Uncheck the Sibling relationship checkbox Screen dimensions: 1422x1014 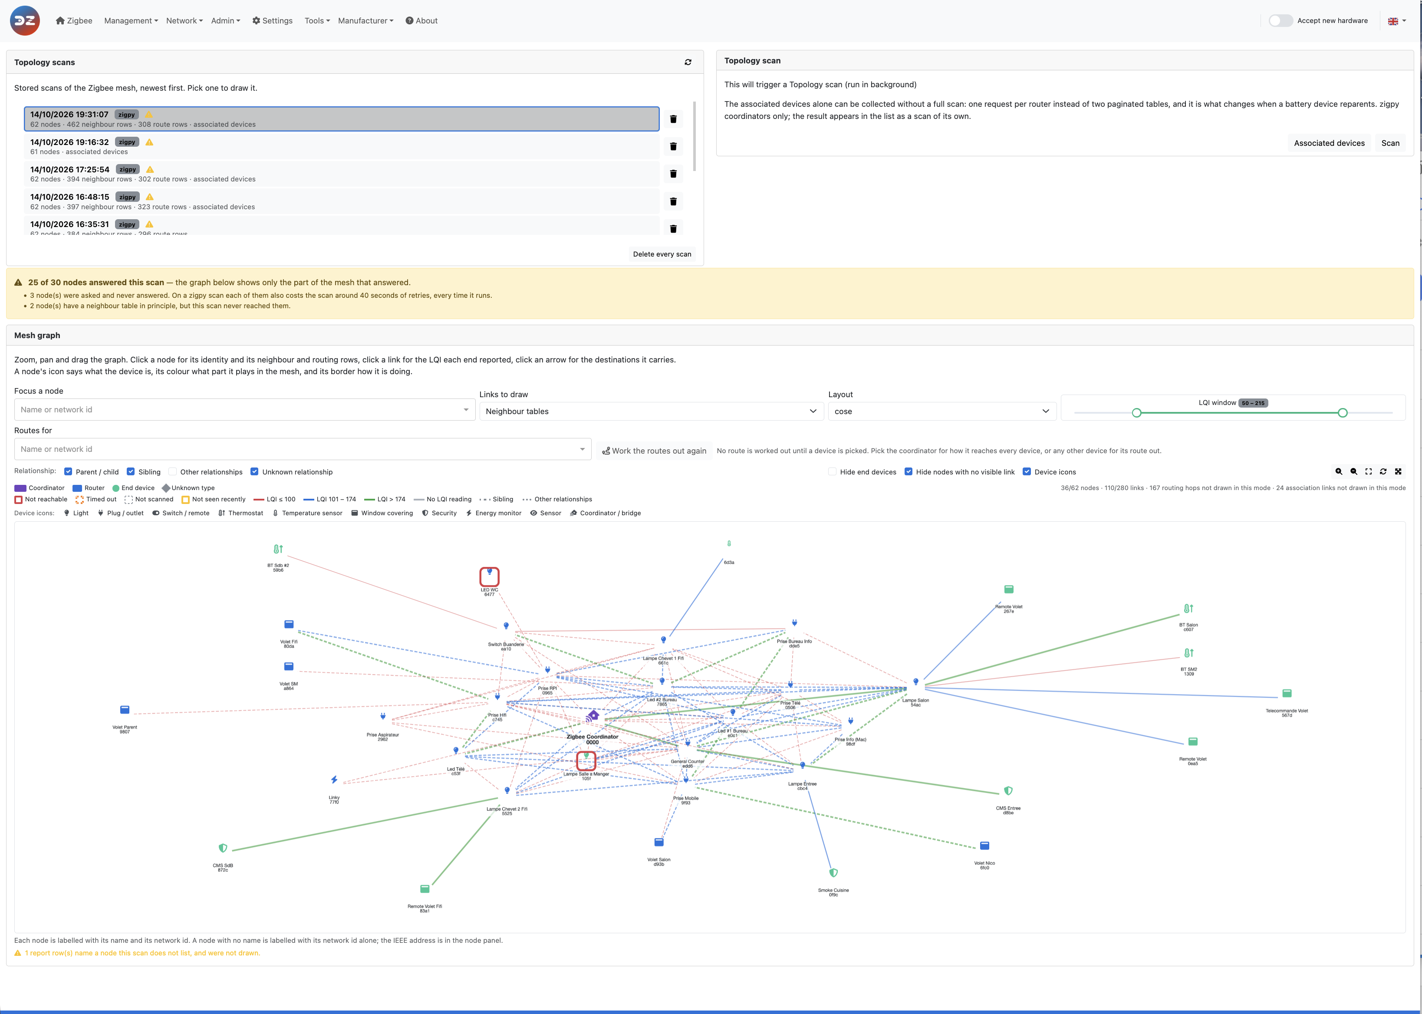pyautogui.click(x=131, y=471)
